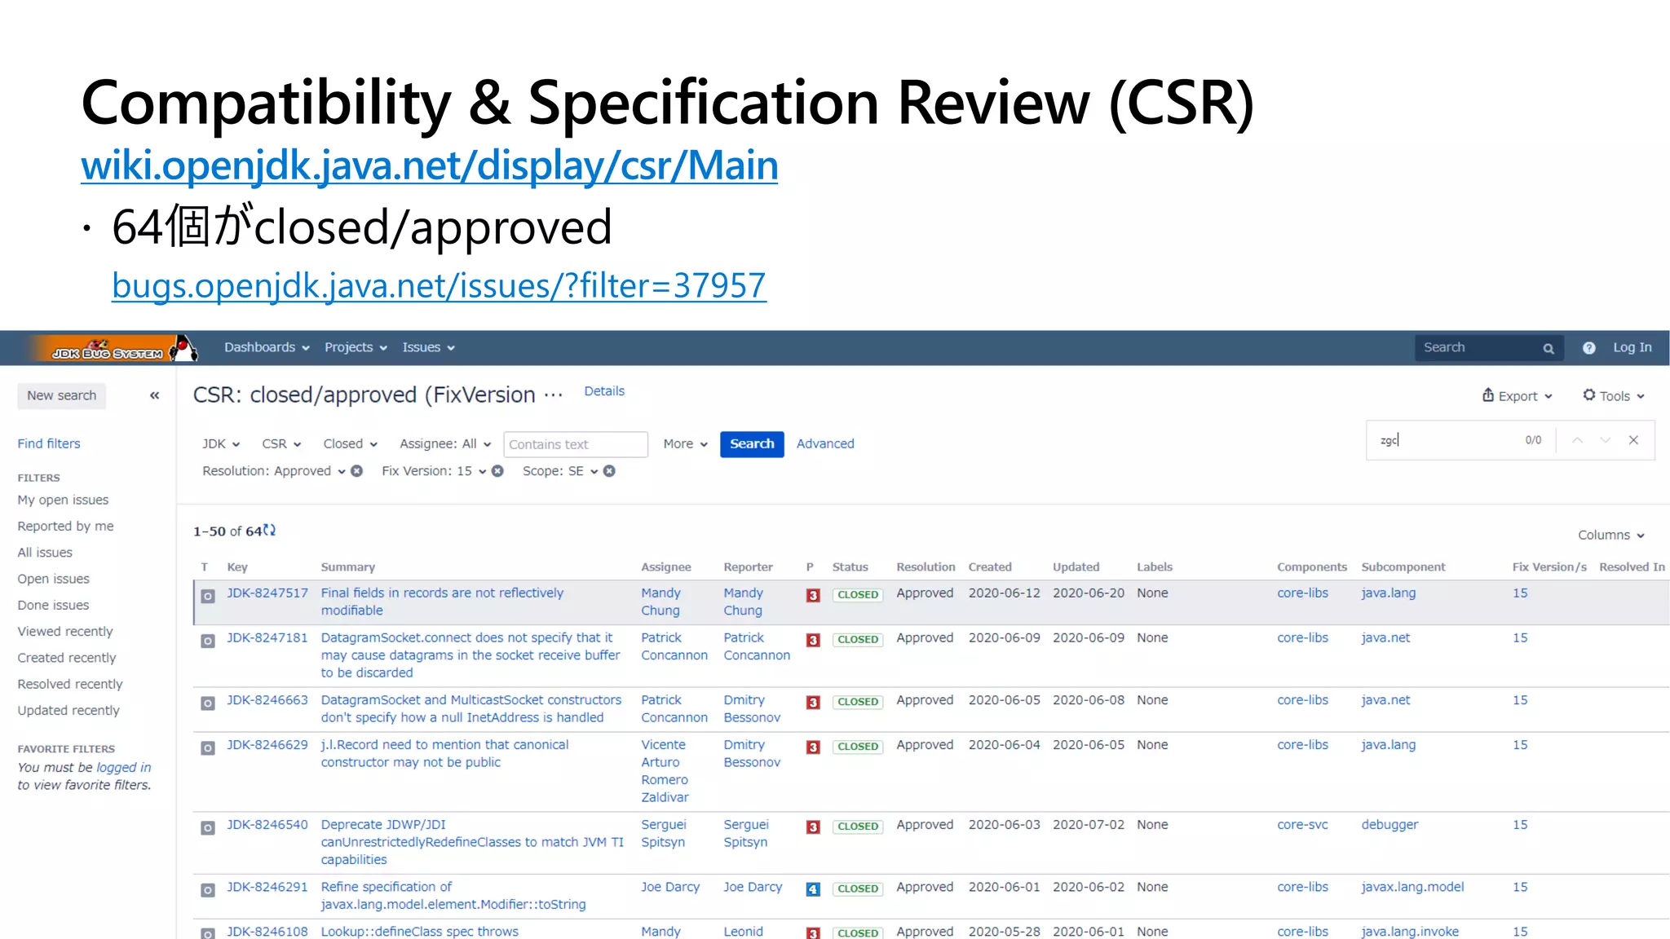Open the bugs.openjdk.java.net filter=37957 link
This screenshot has width=1670, height=939.
[439, 286]
